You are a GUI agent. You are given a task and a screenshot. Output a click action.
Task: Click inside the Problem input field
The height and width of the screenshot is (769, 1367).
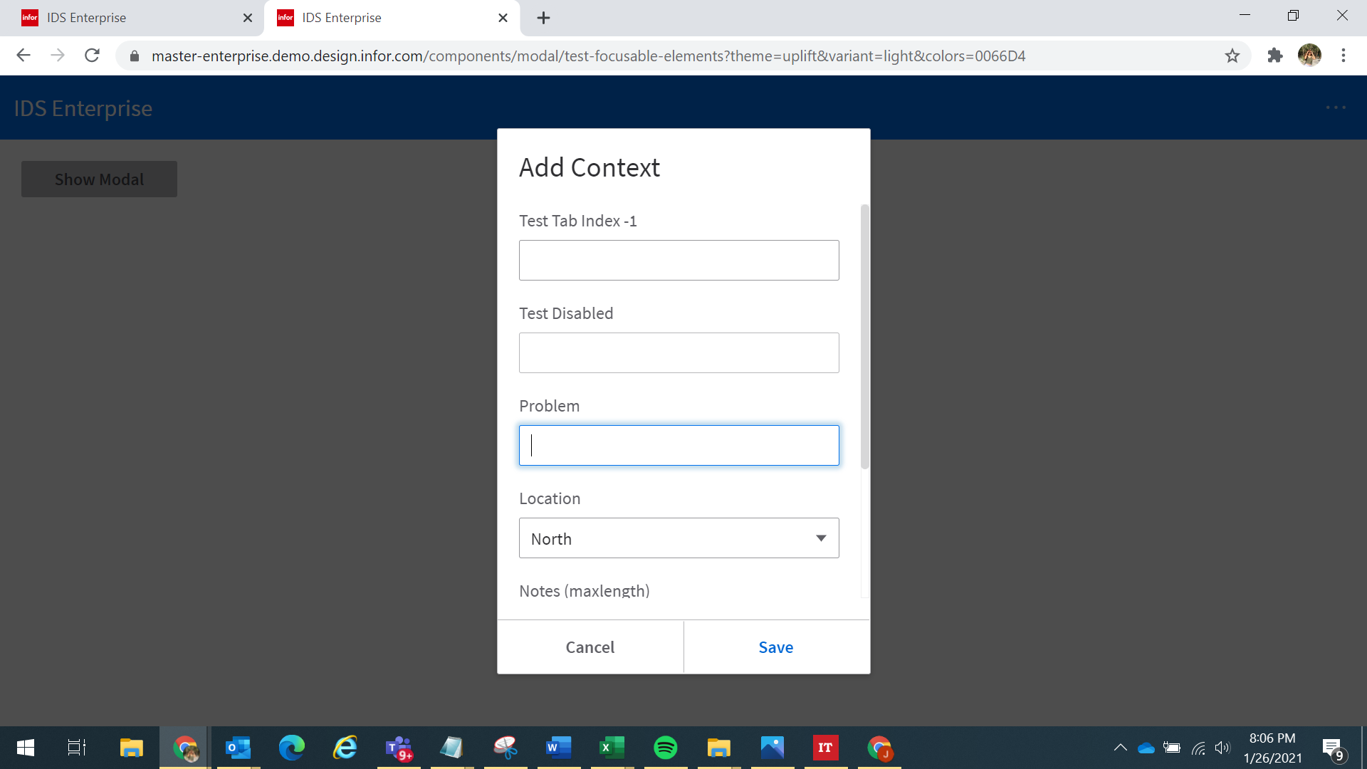(679, 446)
